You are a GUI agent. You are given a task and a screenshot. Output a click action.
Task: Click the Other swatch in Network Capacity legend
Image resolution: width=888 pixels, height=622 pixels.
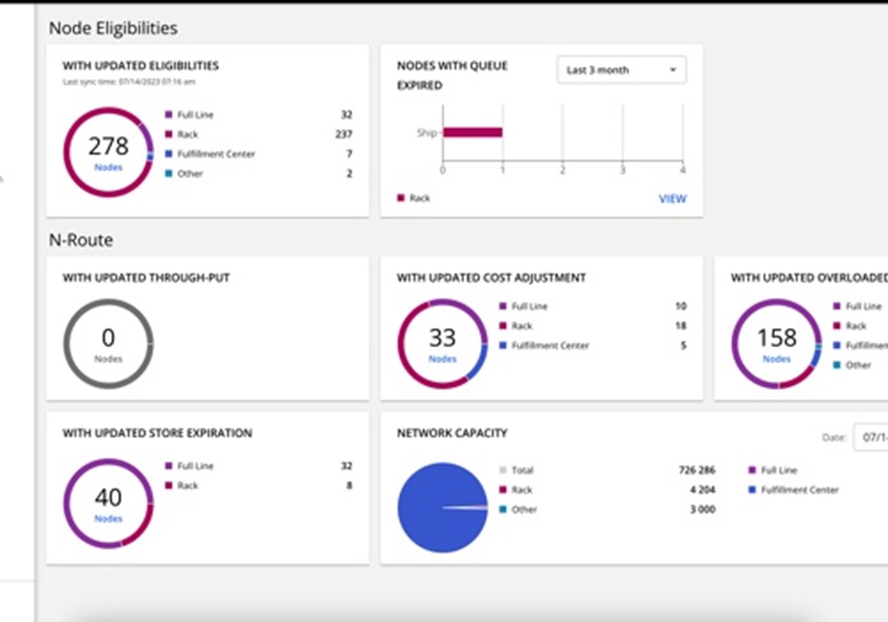tap(503, 509)
